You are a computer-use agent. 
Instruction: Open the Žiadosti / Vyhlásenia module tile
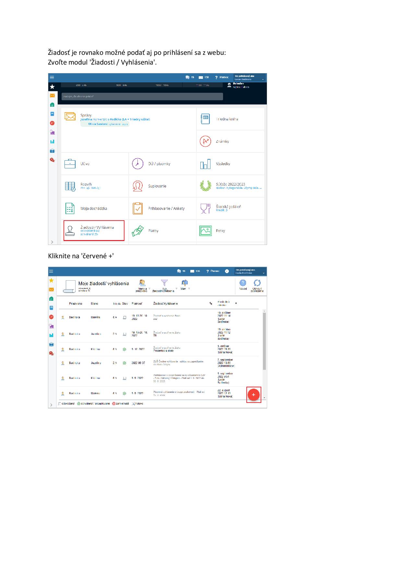94,231
